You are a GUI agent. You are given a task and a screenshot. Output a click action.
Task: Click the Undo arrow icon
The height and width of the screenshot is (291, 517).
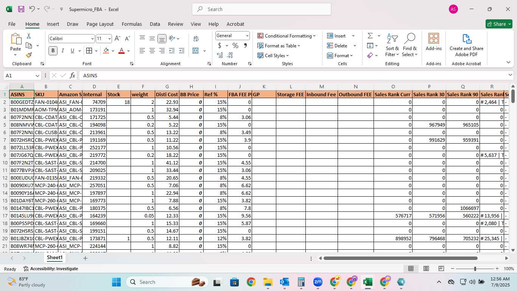tap(32, 9)
